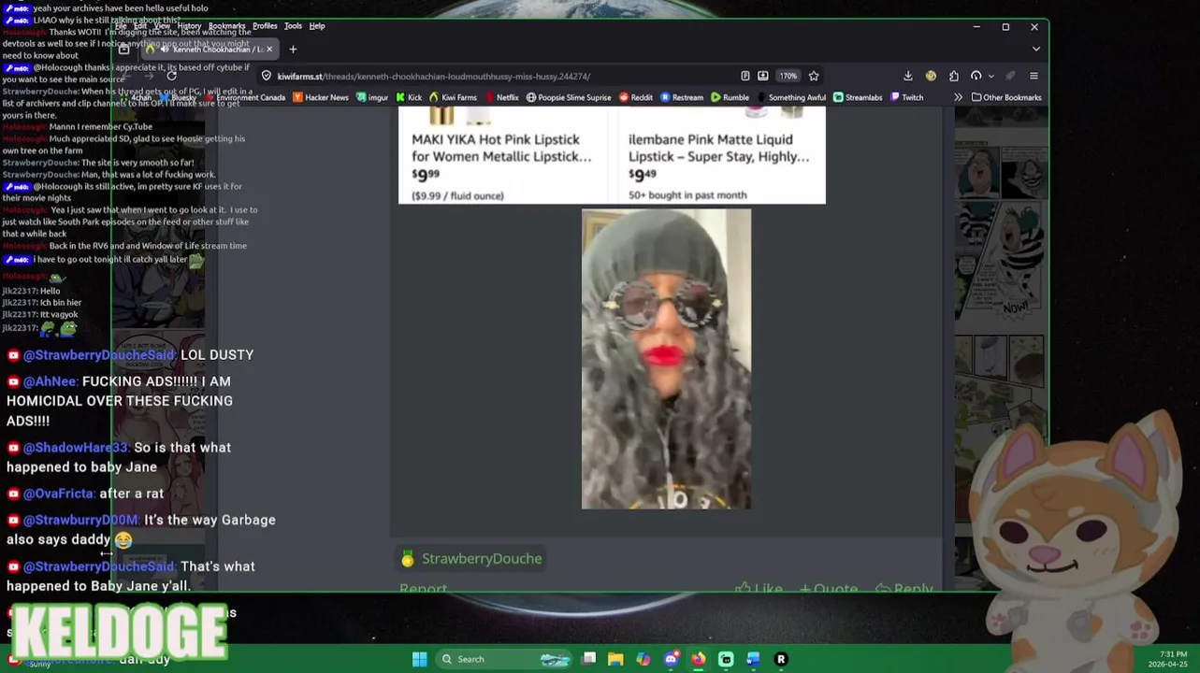
Task: Open the Reddit bookmark
Action: (636, 97)
